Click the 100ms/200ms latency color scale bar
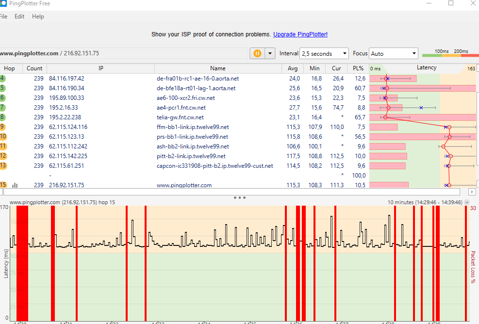 click(450, 55)
